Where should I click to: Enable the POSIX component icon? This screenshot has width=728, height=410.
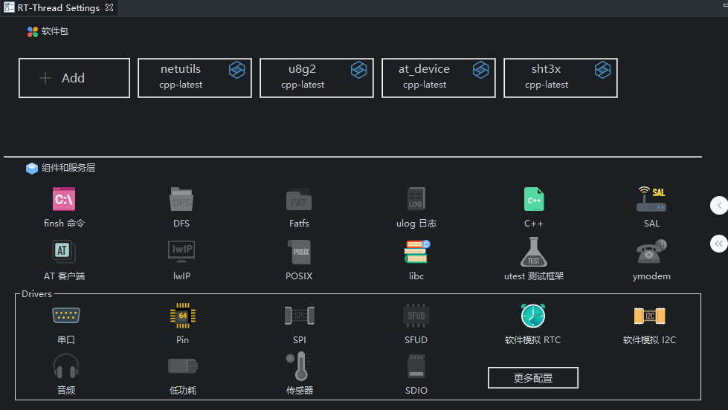point(299,252)
